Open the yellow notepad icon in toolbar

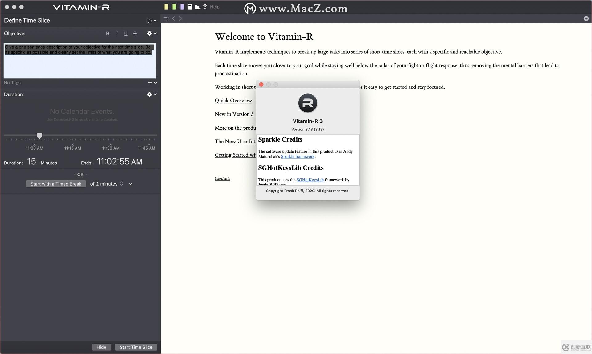coord(166,7)
